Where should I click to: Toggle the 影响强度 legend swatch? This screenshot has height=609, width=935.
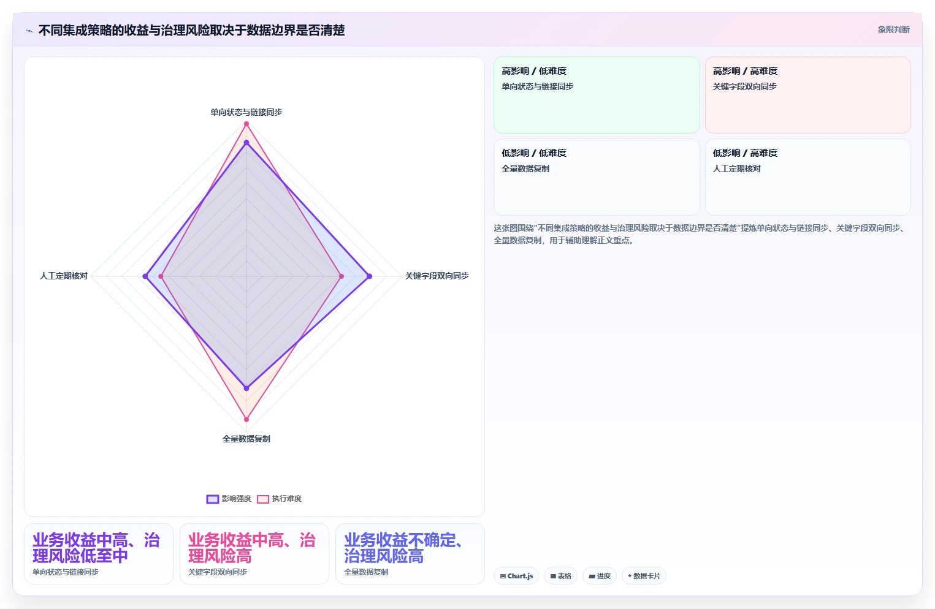click(213, 499)
